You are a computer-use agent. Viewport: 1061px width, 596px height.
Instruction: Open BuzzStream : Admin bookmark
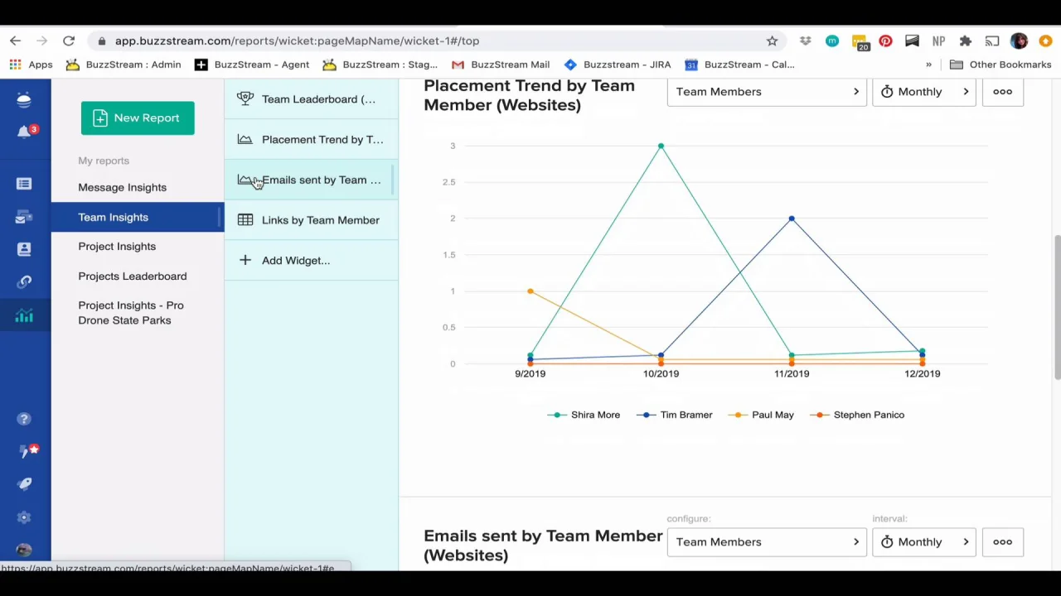tap(123, 65)
